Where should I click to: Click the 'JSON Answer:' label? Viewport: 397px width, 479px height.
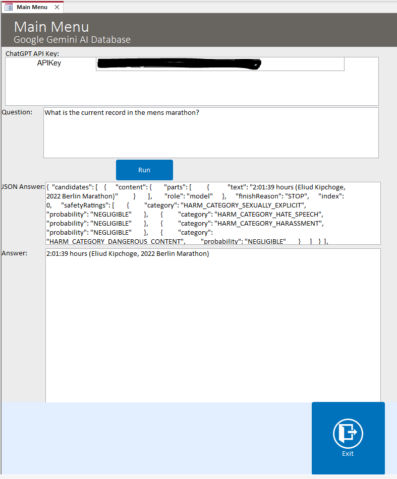tap(23, 187)
